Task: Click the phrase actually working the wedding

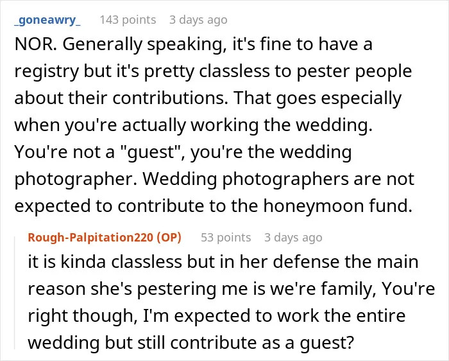Action: click(248, 125)
